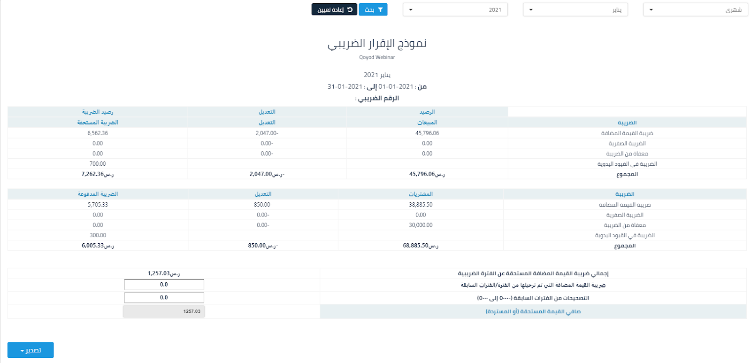Open the يناير month dropdown

coord(575,10)
